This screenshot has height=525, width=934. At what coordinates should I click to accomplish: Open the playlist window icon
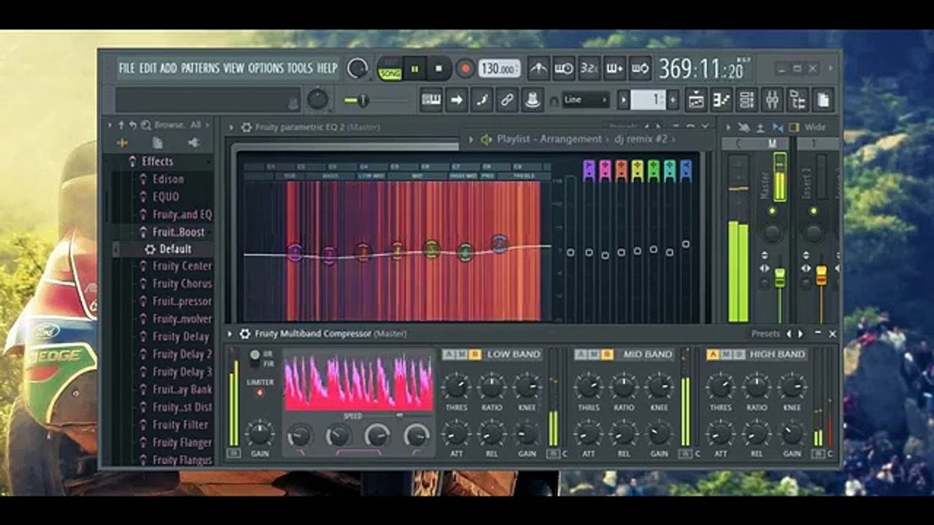point(697,100)
